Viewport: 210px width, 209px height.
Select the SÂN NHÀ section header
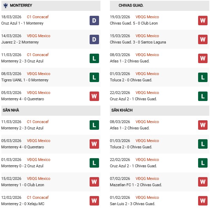coord(11,110)
